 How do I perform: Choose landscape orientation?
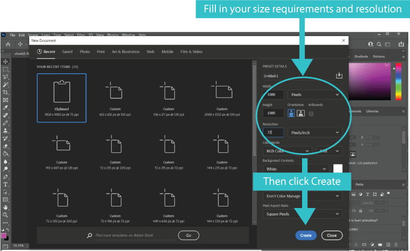300,113
